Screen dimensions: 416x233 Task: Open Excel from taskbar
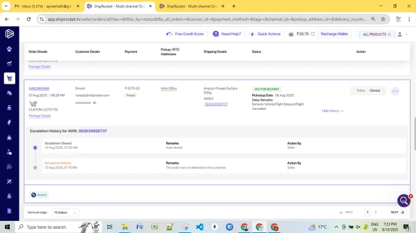tap(155, 227)
